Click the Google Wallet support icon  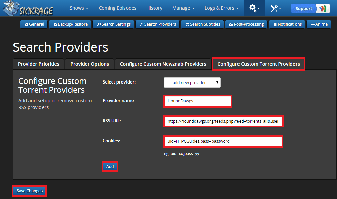[323, 9]
